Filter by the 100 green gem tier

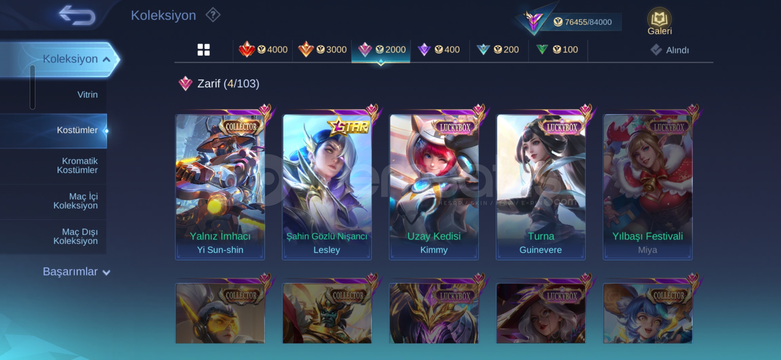558,50
